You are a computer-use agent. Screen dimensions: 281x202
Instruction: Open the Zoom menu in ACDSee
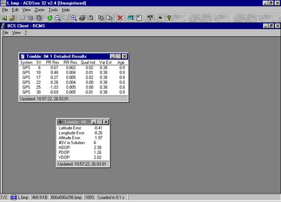point(39,10)
